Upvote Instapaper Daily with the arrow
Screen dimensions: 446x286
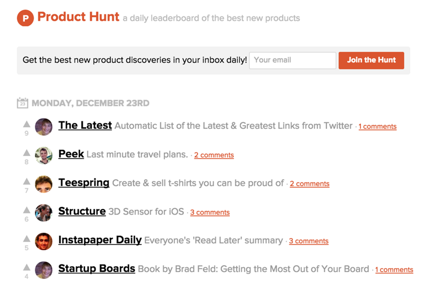tap(27, 238)
